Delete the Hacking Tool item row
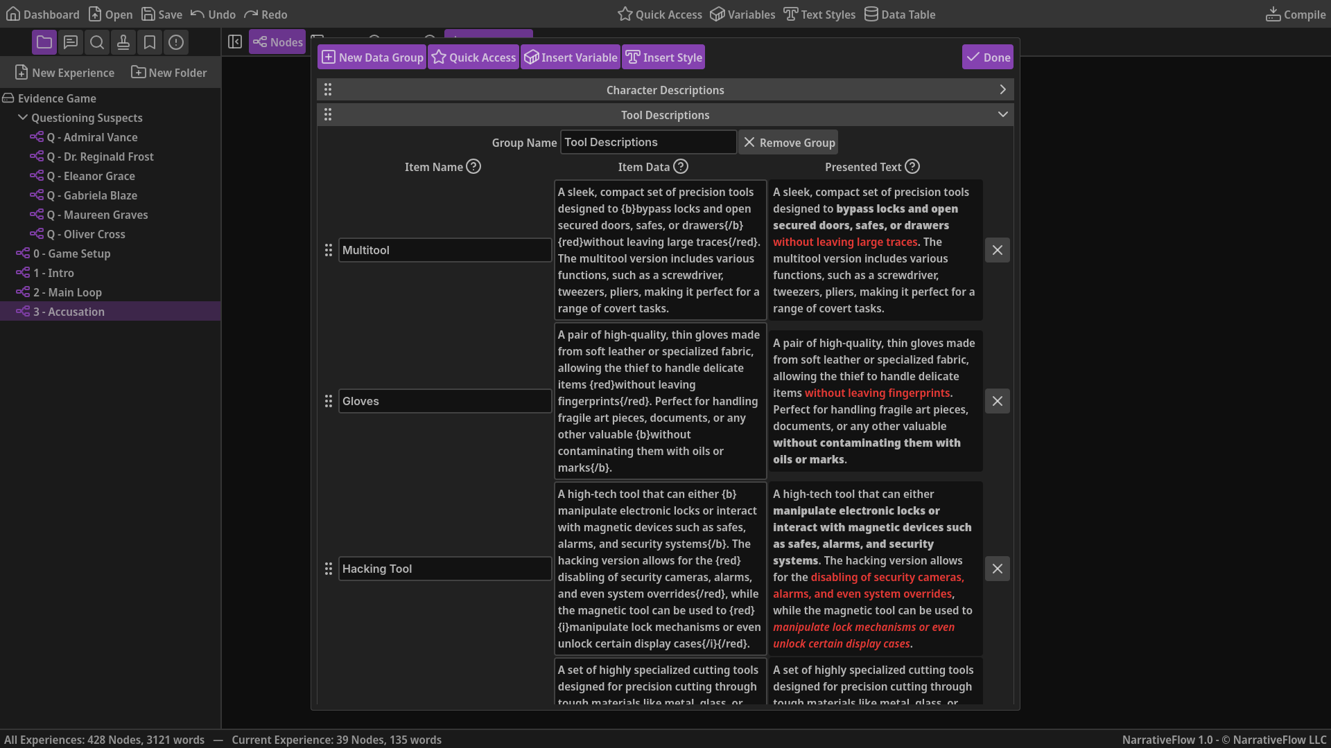Image resolution: width=1331 pixels, height=748 pixels. coord(998,569)
